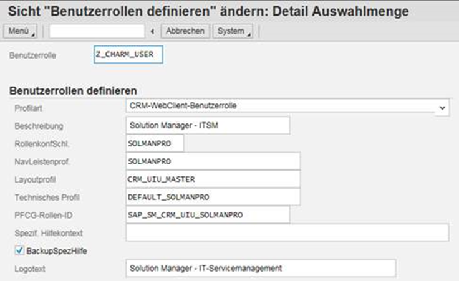Expand the Profilart dropdown chevron
This screenshot has width=459, height=281.
click(442, 108)
